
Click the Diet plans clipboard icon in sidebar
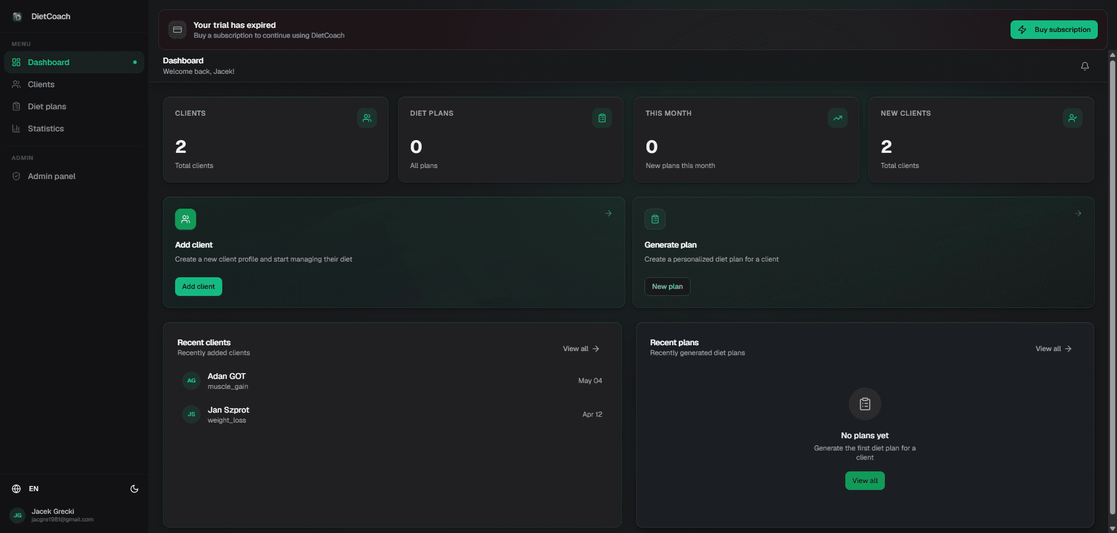(x=16, y=106)
